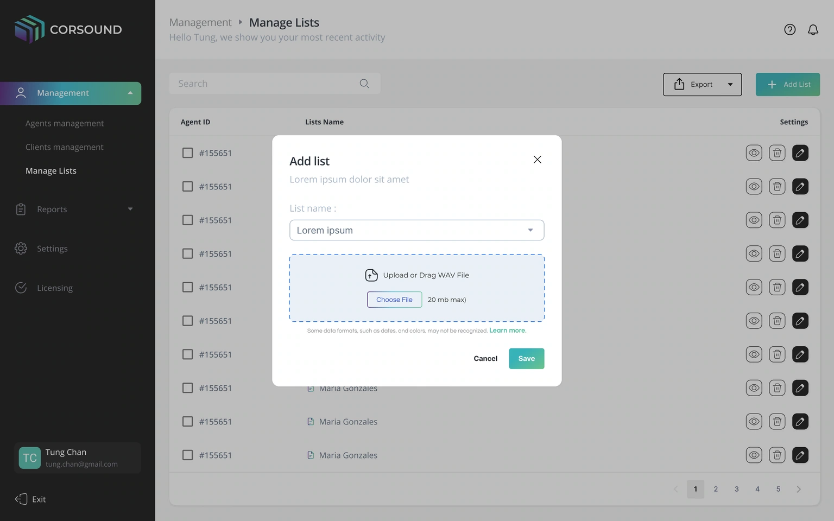Viewport: 834px width, 521px height.
Task: Click the Add List button
Action: click(788, 85)
